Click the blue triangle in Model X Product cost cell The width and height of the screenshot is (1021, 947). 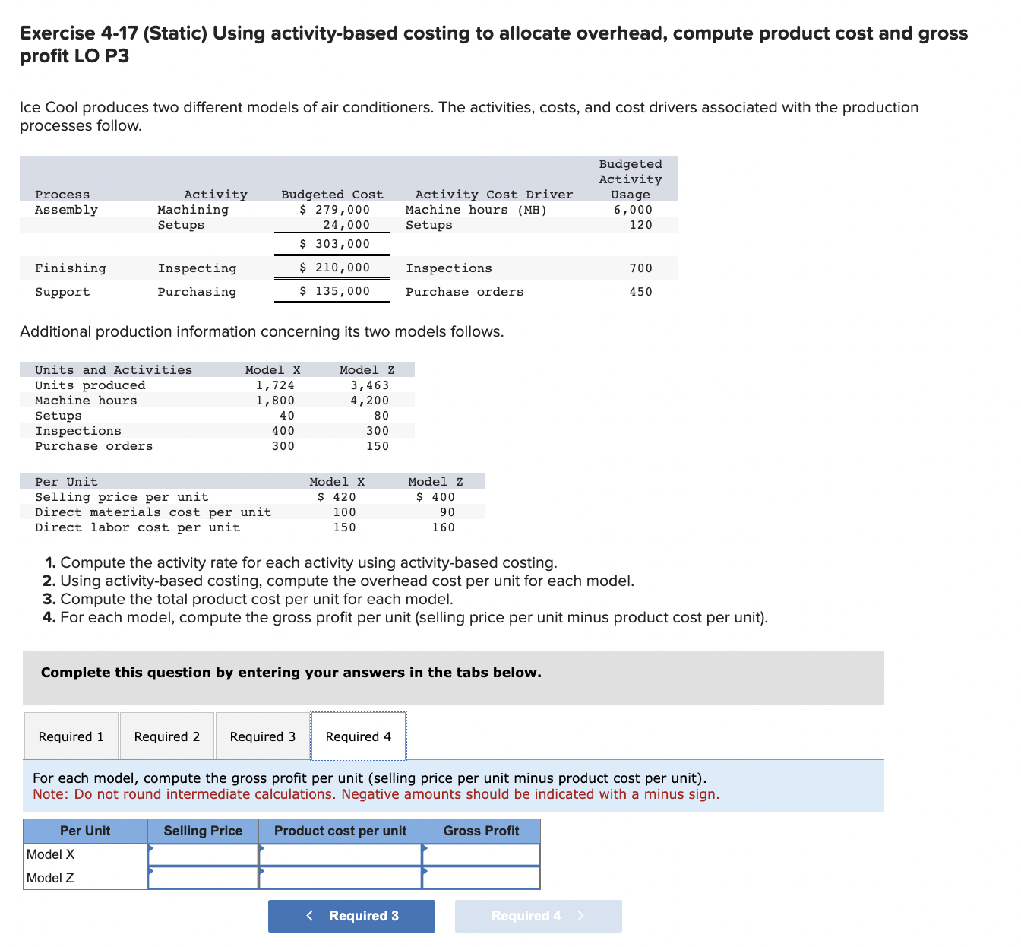[261, 848]
